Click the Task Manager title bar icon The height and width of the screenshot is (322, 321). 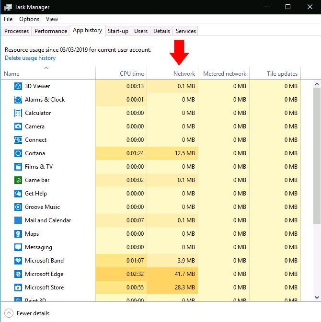(8, 7)
